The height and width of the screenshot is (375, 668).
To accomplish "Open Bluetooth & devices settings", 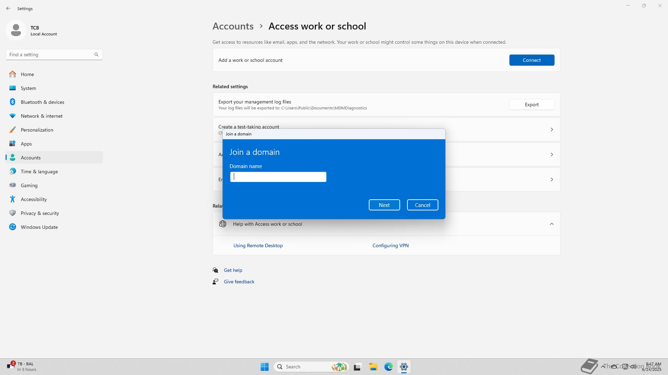I will click(x=42, y=102).
